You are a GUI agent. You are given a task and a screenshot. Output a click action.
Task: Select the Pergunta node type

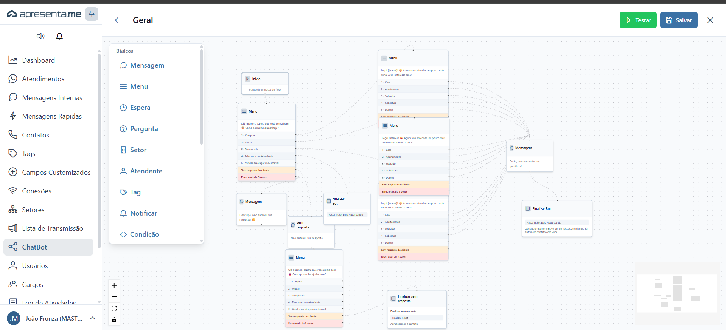tap(139, 129)
